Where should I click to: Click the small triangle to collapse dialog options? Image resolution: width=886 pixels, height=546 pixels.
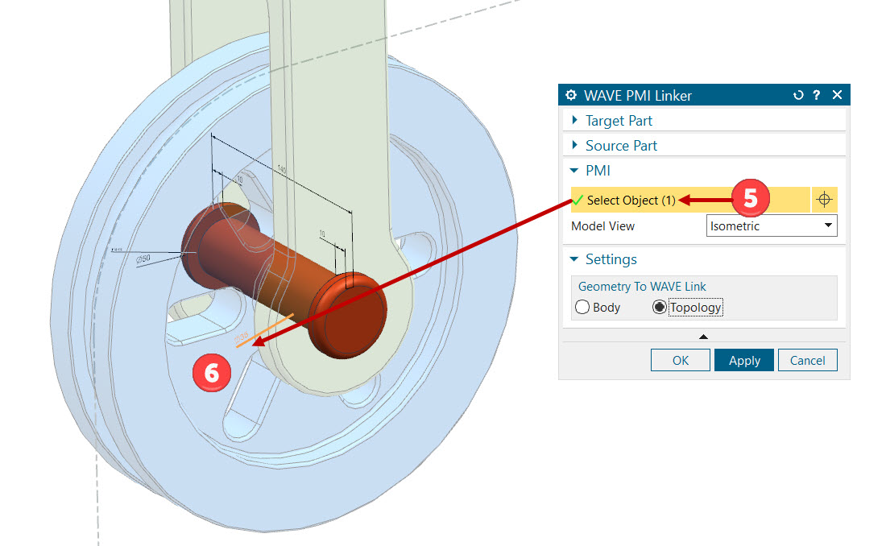[703, 336]
